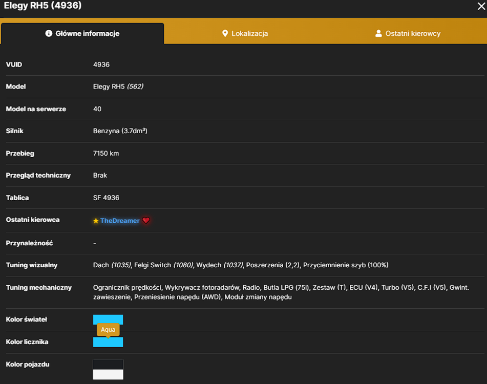Image resolution: width=487 pixels, height=384 pixels.
Task: Switch to the Lokalizacja tab
Action: click(245, 33)
